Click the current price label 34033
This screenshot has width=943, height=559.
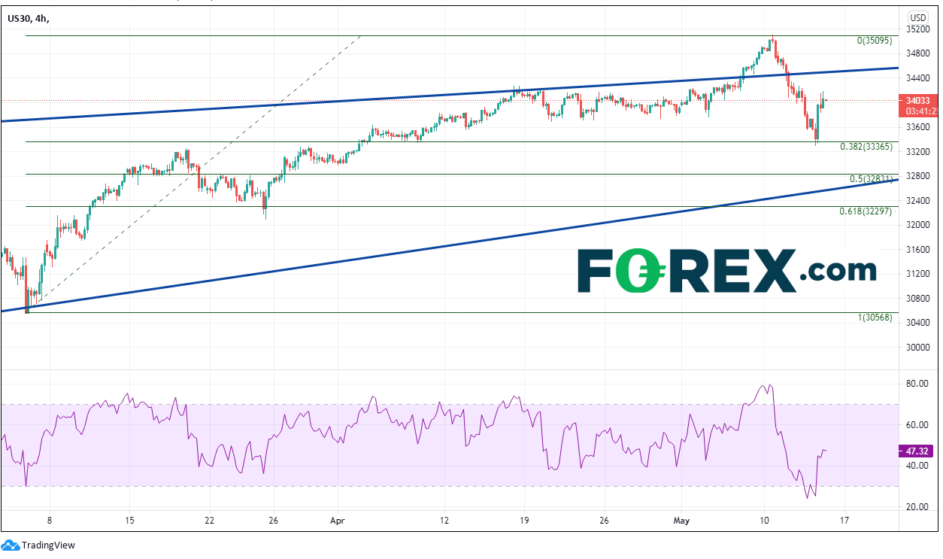(917, 99)
